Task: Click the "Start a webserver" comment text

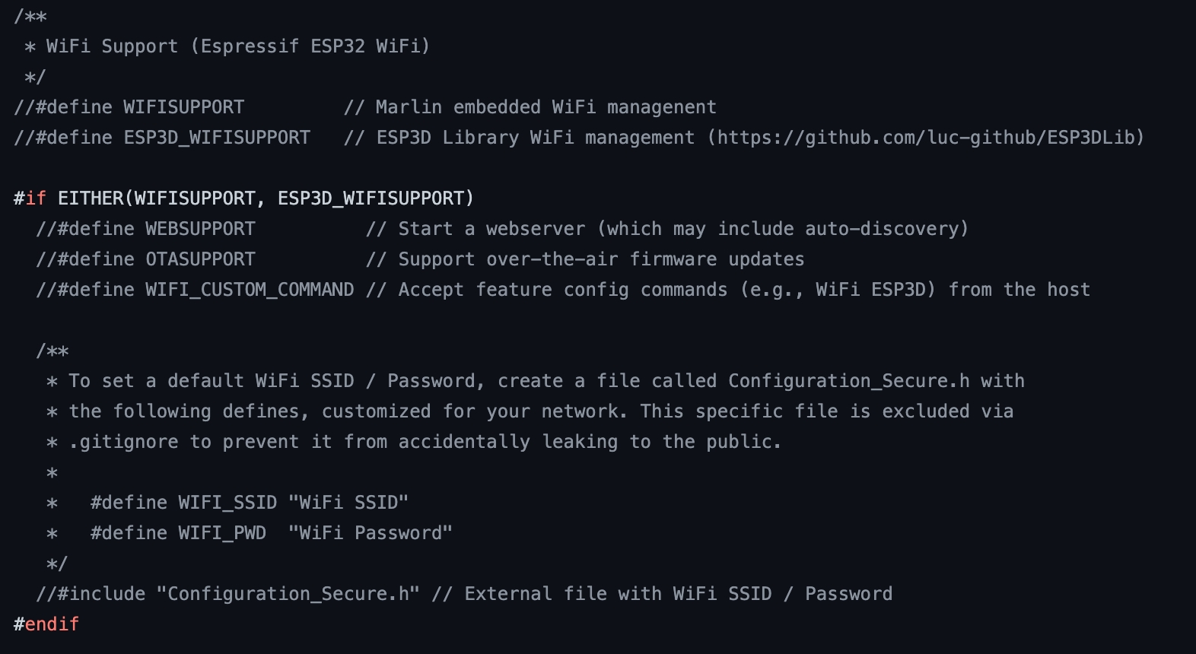Action: [492, 229]
